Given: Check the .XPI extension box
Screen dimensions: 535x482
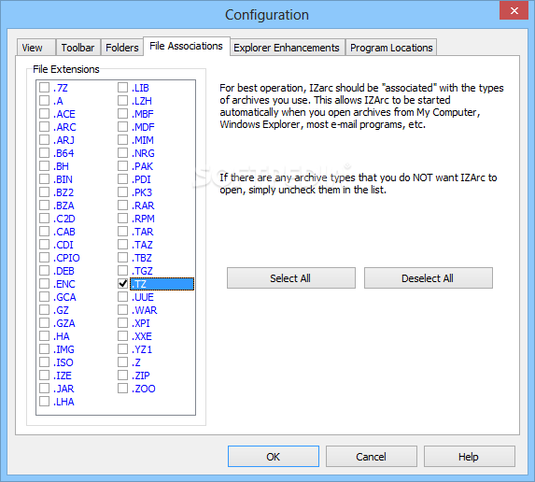Looking at the screenshot, I should click(123, 323).
